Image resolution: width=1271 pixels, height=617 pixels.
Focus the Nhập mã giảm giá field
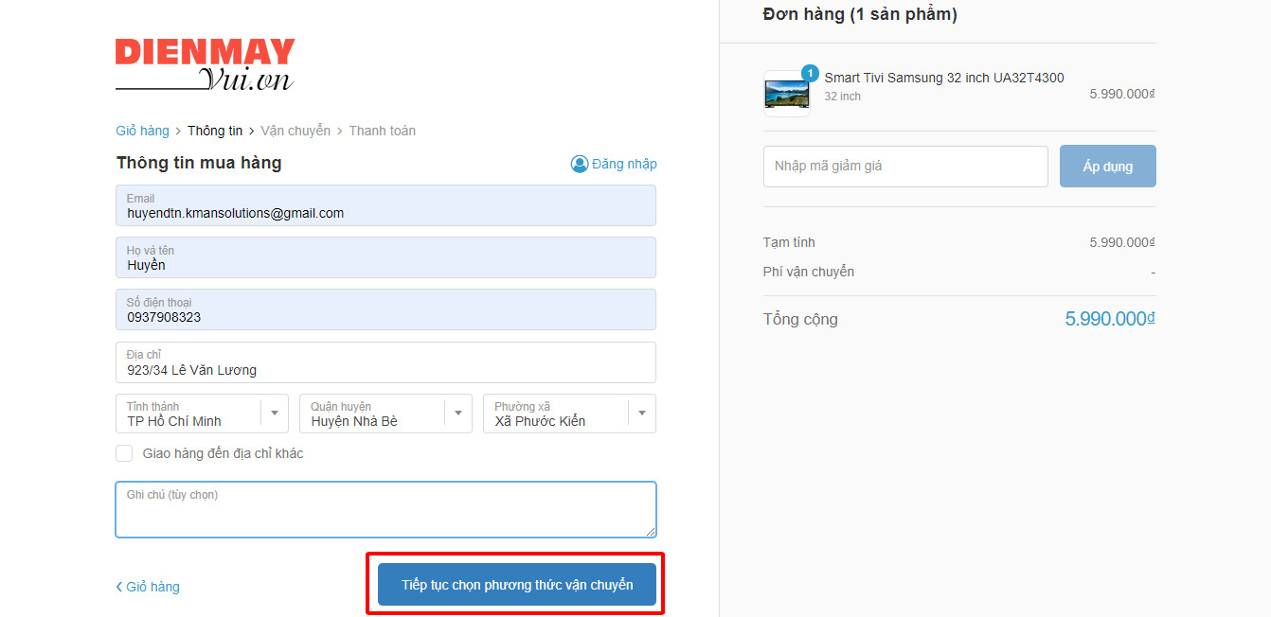click(904, 166)
